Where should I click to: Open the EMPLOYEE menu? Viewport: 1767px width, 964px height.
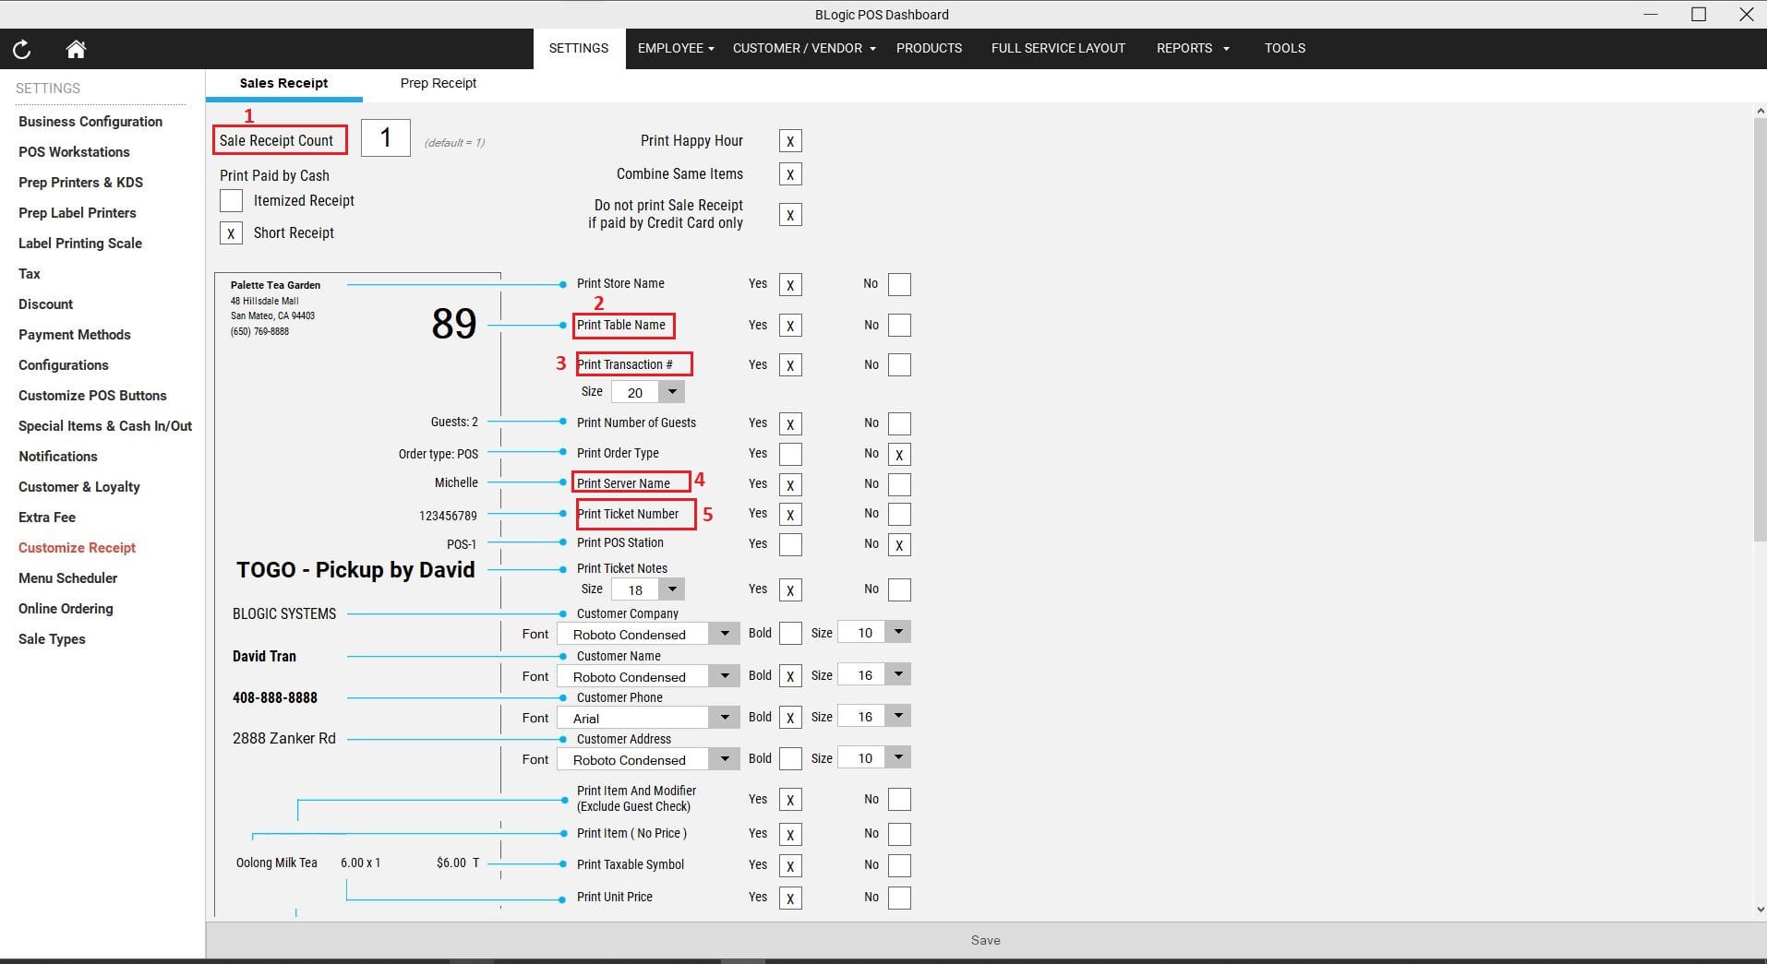tap(675, 48)
